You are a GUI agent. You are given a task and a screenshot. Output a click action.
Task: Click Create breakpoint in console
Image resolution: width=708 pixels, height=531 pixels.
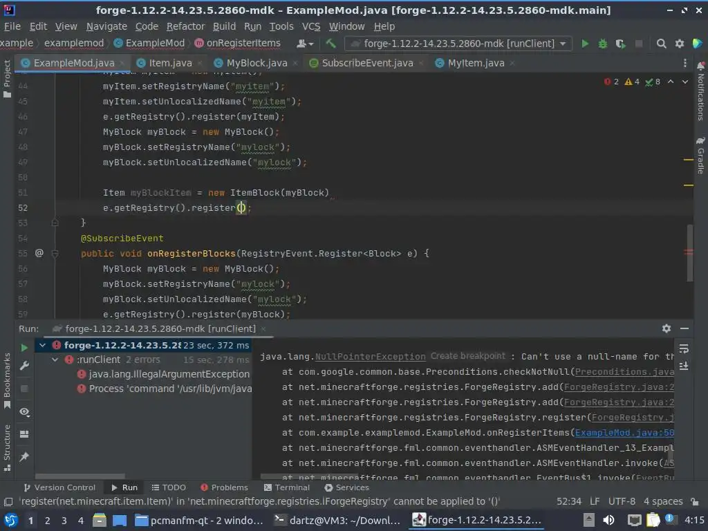tap(468, 356)
